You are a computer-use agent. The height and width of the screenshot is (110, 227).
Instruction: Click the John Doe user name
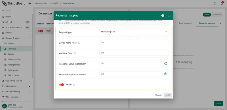[x=12, y=105]
